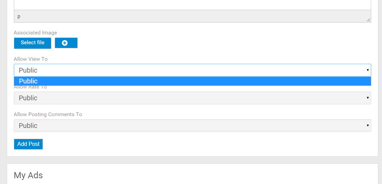Click the Allow Posting Comments To label
382x184 pixels.
click(48, 114)
